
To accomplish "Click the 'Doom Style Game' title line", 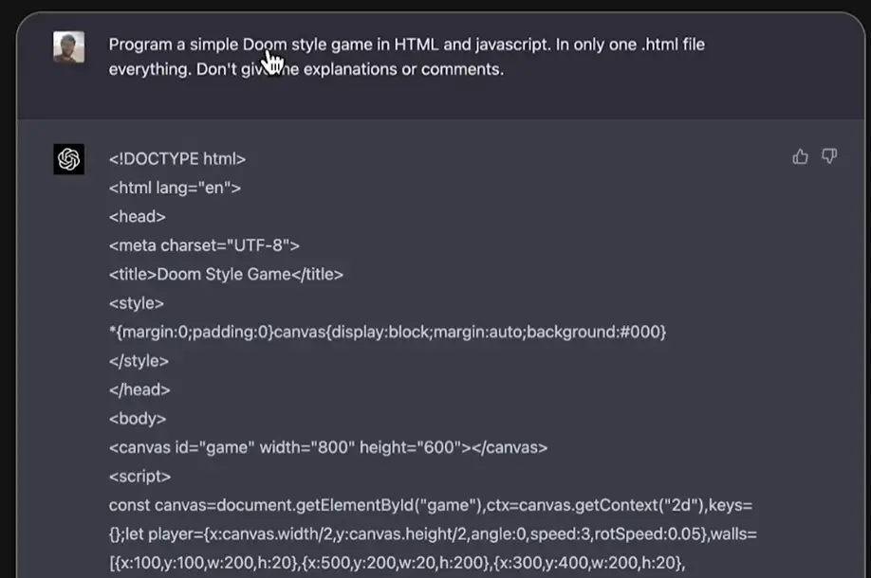I will coord(226,275).
